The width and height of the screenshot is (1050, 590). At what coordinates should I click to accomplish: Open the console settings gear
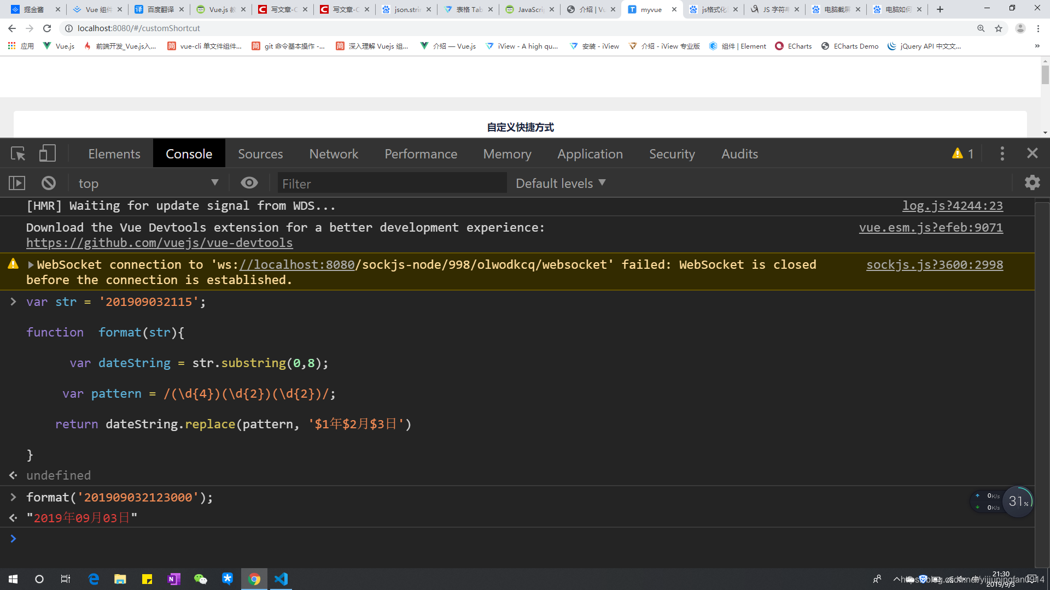[1032, 182]
